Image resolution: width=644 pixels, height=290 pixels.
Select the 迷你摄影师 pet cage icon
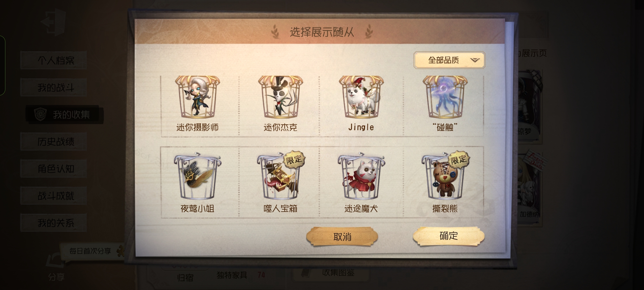point(197,97)
